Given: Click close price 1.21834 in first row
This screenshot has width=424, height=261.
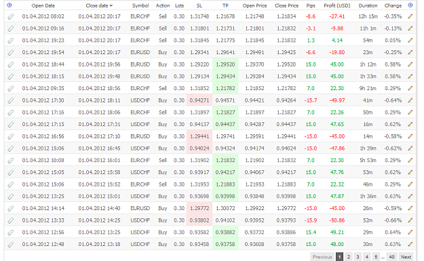Looking at the screenshot, I should tap(286, 16).
